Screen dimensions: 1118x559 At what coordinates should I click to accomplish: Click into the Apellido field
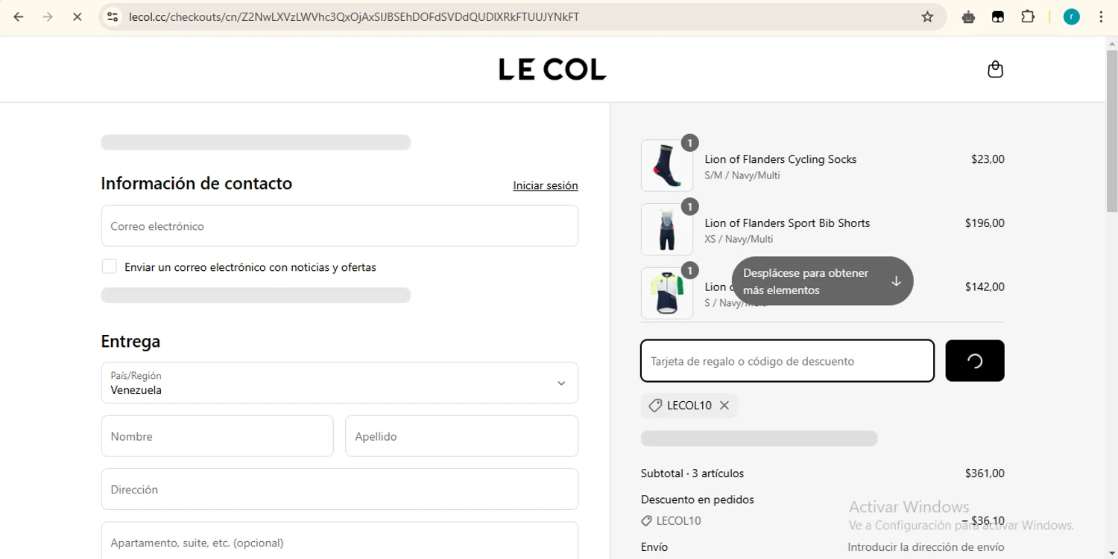click(461, 436)
